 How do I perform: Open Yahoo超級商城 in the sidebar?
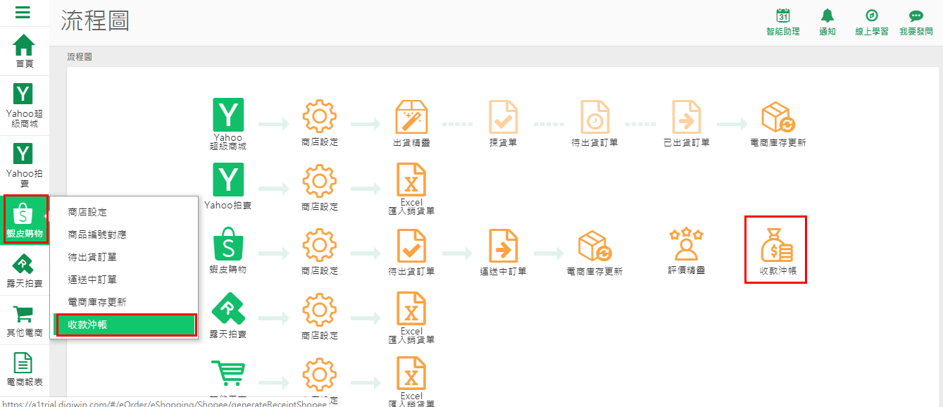[x=24, y=106]
